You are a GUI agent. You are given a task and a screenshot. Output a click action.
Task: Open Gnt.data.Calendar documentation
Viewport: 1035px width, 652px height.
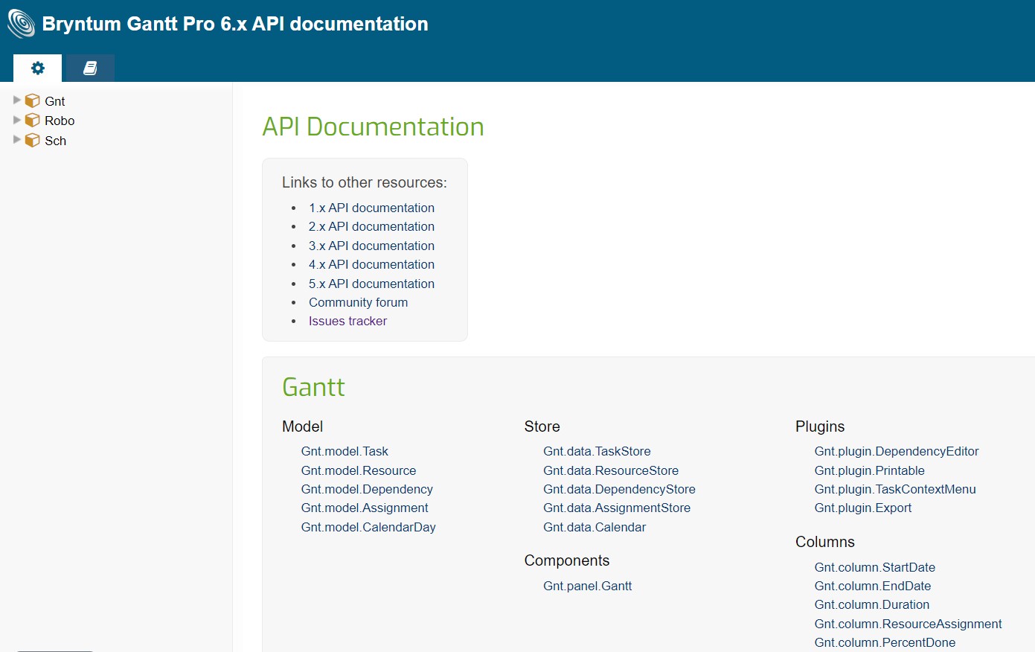pos(595,527)
